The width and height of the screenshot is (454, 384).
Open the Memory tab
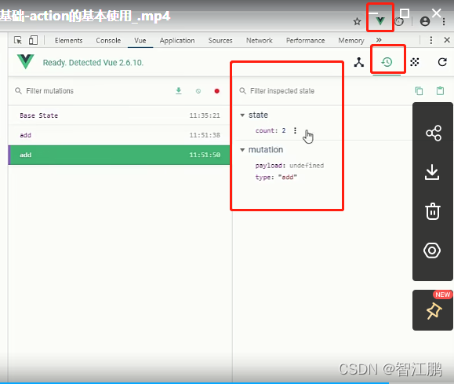(x=351, y=41)
